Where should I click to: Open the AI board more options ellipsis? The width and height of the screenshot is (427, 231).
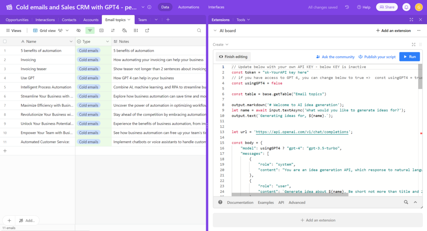coord(419,31)
